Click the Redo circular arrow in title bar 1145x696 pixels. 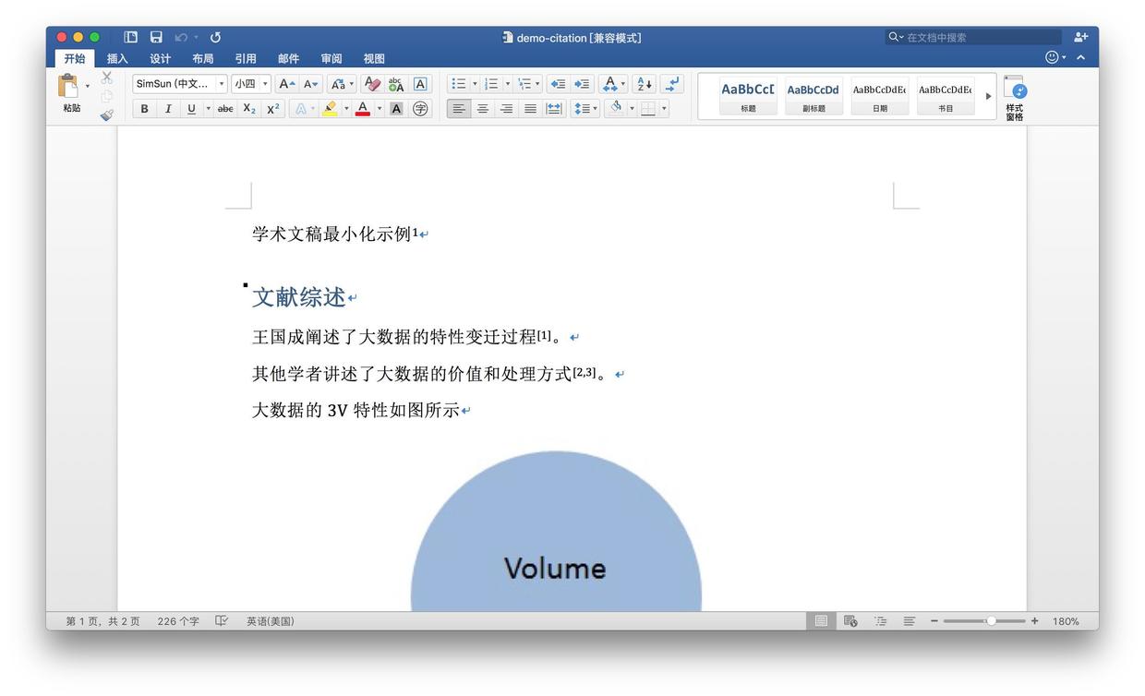click(215, 37)
